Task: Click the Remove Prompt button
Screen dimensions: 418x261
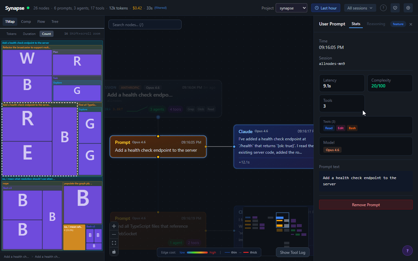Action: click(366, 205)
